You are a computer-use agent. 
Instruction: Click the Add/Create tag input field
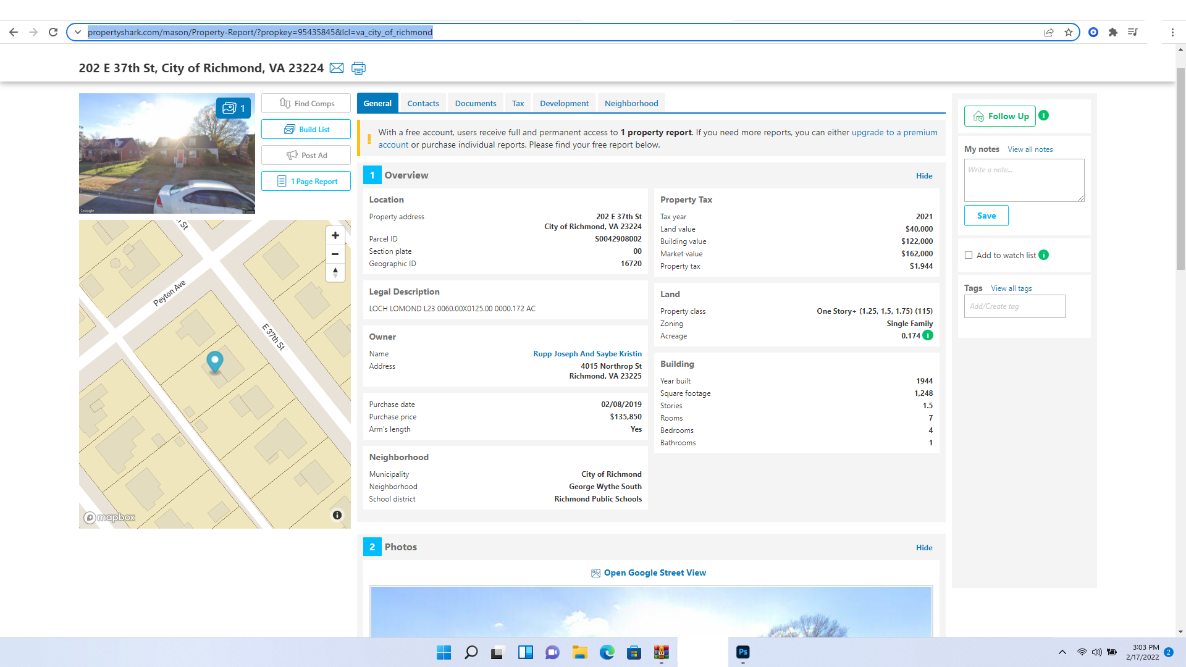1015,306
